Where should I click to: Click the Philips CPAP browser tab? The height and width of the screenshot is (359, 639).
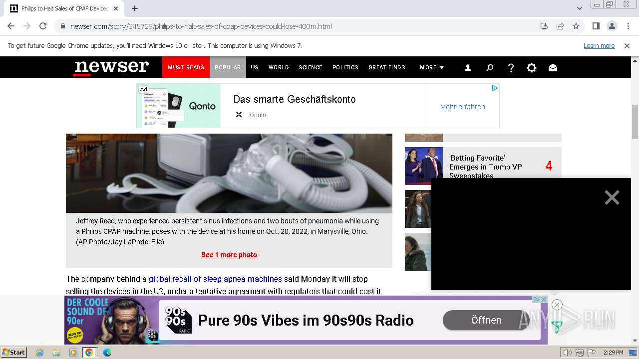click(x=65, y=8)
